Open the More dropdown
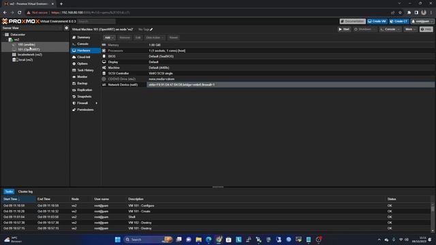 410,29
